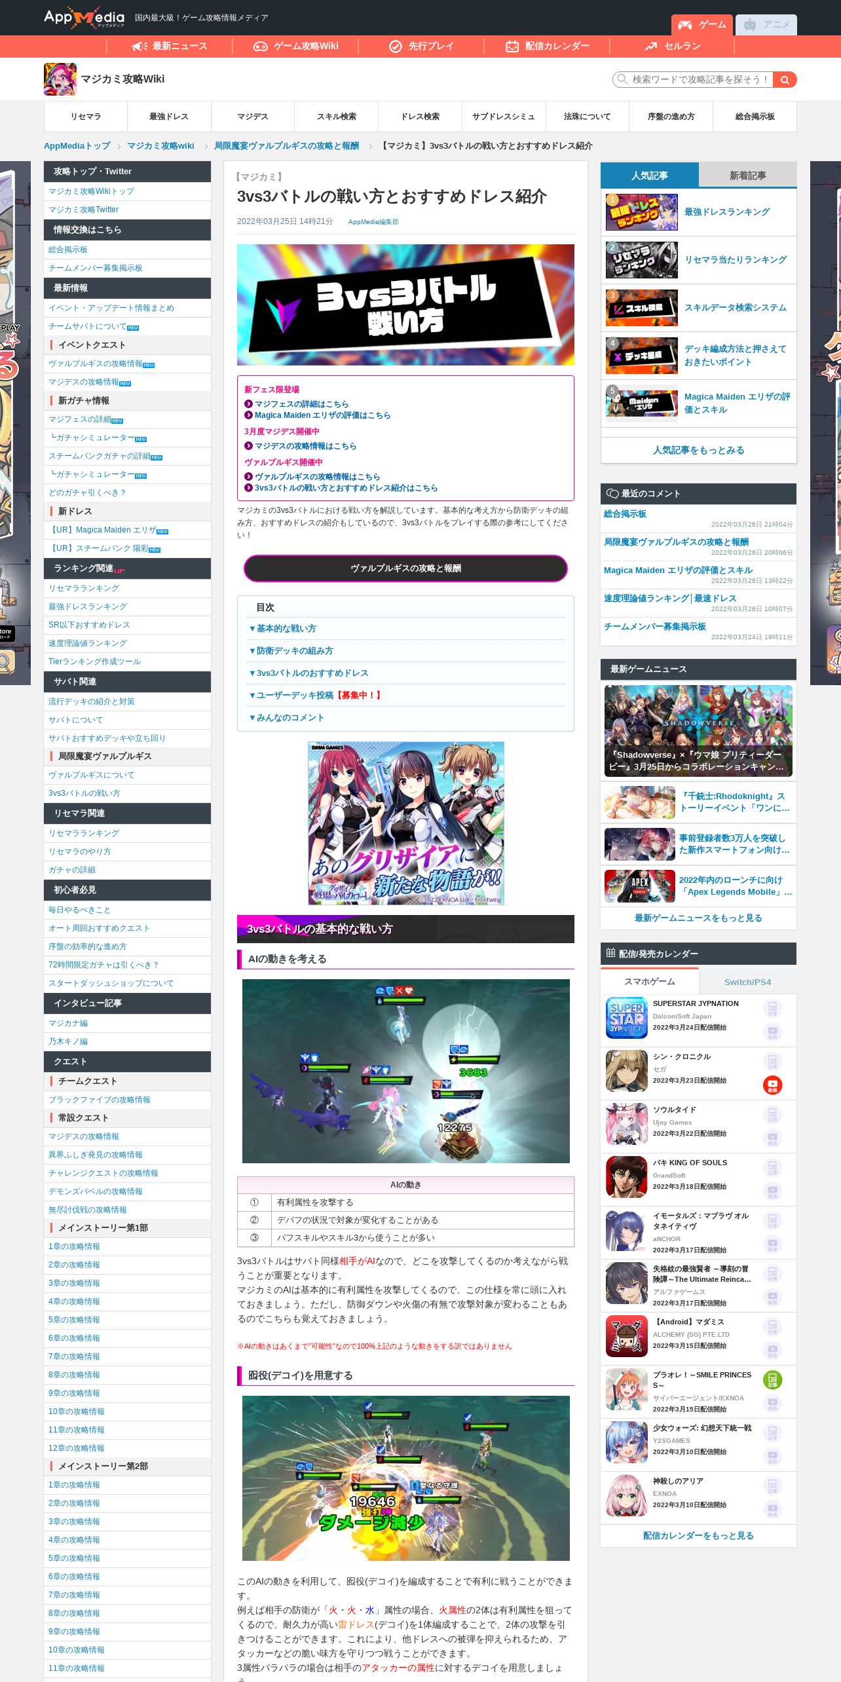841x1682 pixels.
Task: Open the red video icon for シン・クロニクル
Action: point(772,1085)
